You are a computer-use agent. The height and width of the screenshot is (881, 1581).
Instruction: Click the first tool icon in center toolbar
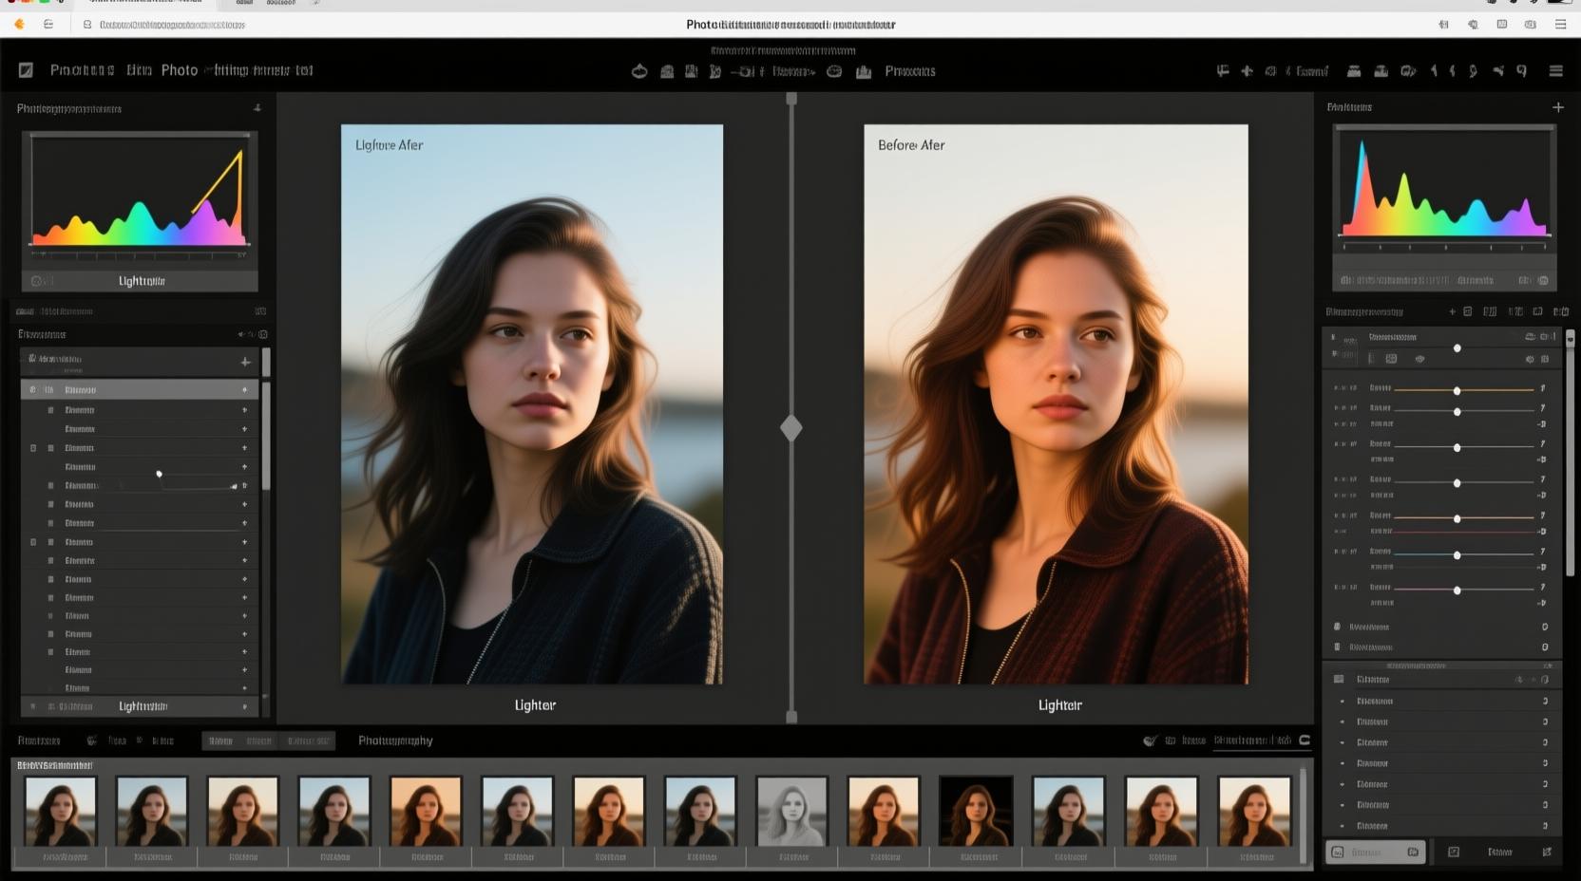click(639, 71)
